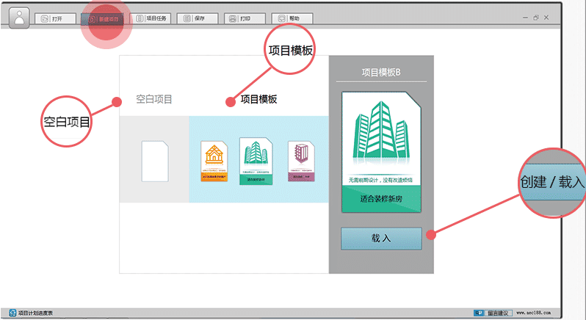Click the 打印 (Print) toolbar button
This screenshot has width=586, height=320.
click(245, 18)
